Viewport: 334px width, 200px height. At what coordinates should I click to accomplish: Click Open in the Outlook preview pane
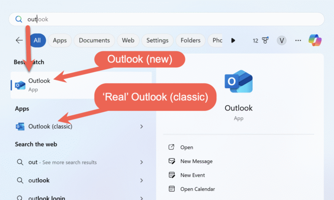pos(186,147)
